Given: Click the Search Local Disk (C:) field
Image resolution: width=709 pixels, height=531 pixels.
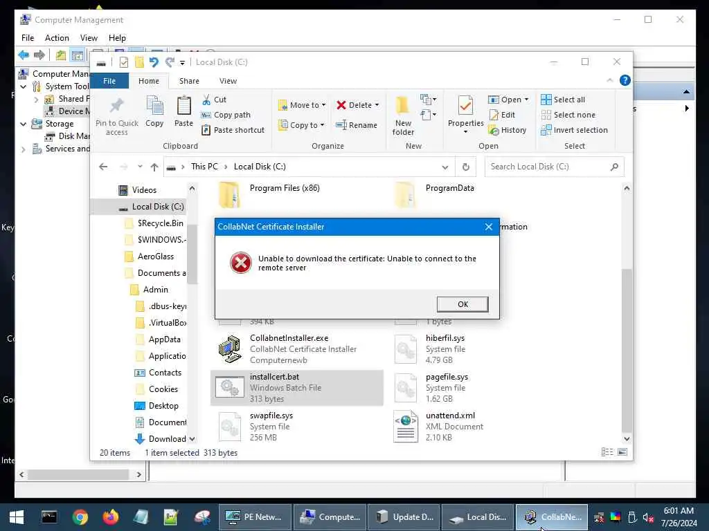Looking at the screenshot, I should [x=555, y=167].
